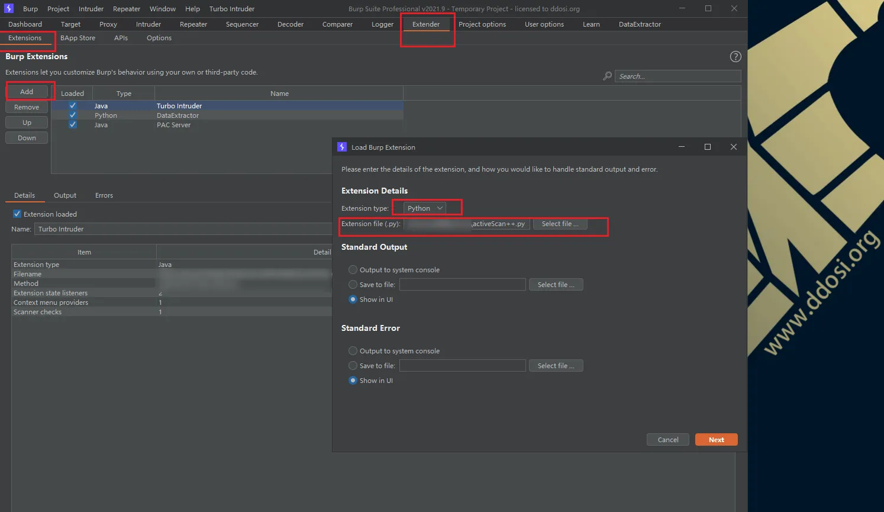Viewport: 884px width, 512px height.
Task: Uncheck Loaded checkbox for Turbo Intruder
Action: [x=72, y=105]
